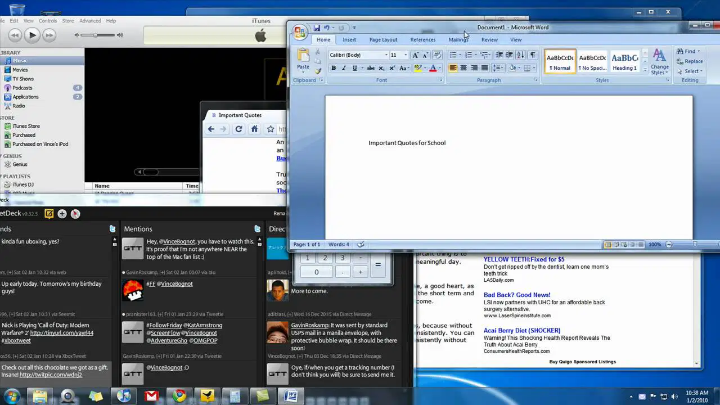Screen dimensions: 720x405
Task: Click Replace in Word Editing group
Action: click(x=689, y=61)
